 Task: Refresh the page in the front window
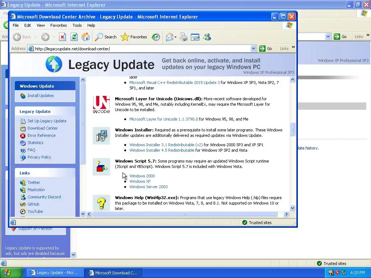[x=74, y=37]
